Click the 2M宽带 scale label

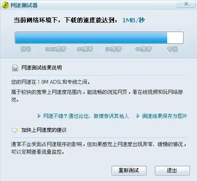pyautogui.click(x=113, y=49)
